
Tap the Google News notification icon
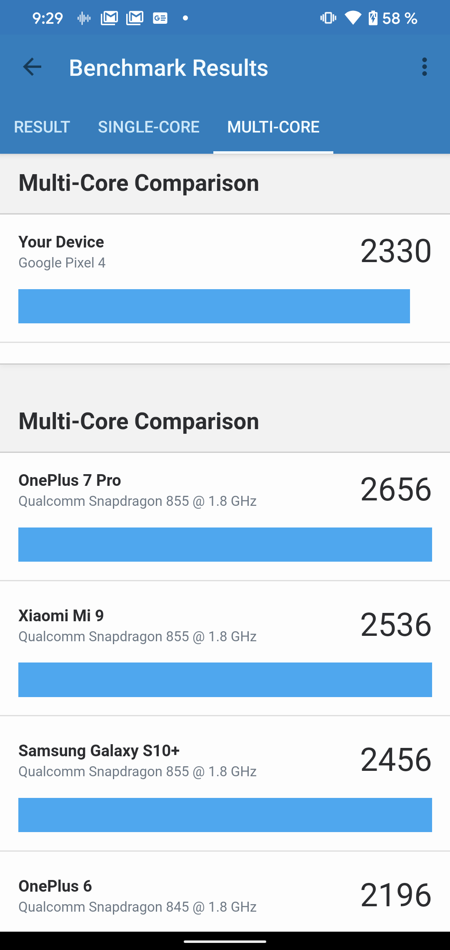160,18
